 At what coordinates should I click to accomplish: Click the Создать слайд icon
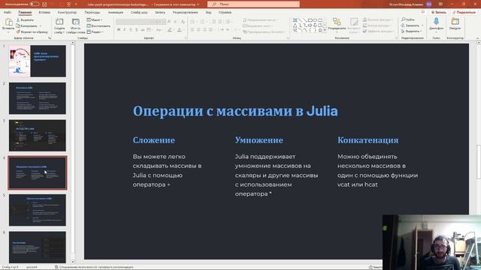(x=59, y=22)
